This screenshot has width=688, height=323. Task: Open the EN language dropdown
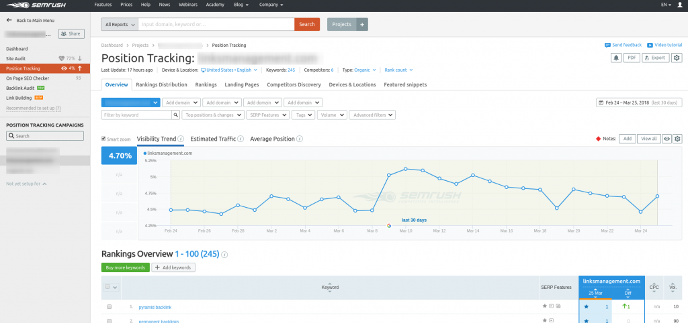666,5
